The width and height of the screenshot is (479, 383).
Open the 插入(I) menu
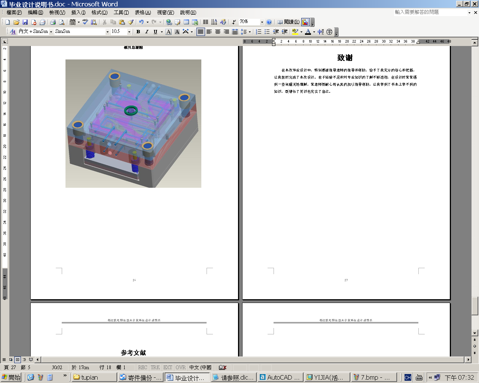79,12
